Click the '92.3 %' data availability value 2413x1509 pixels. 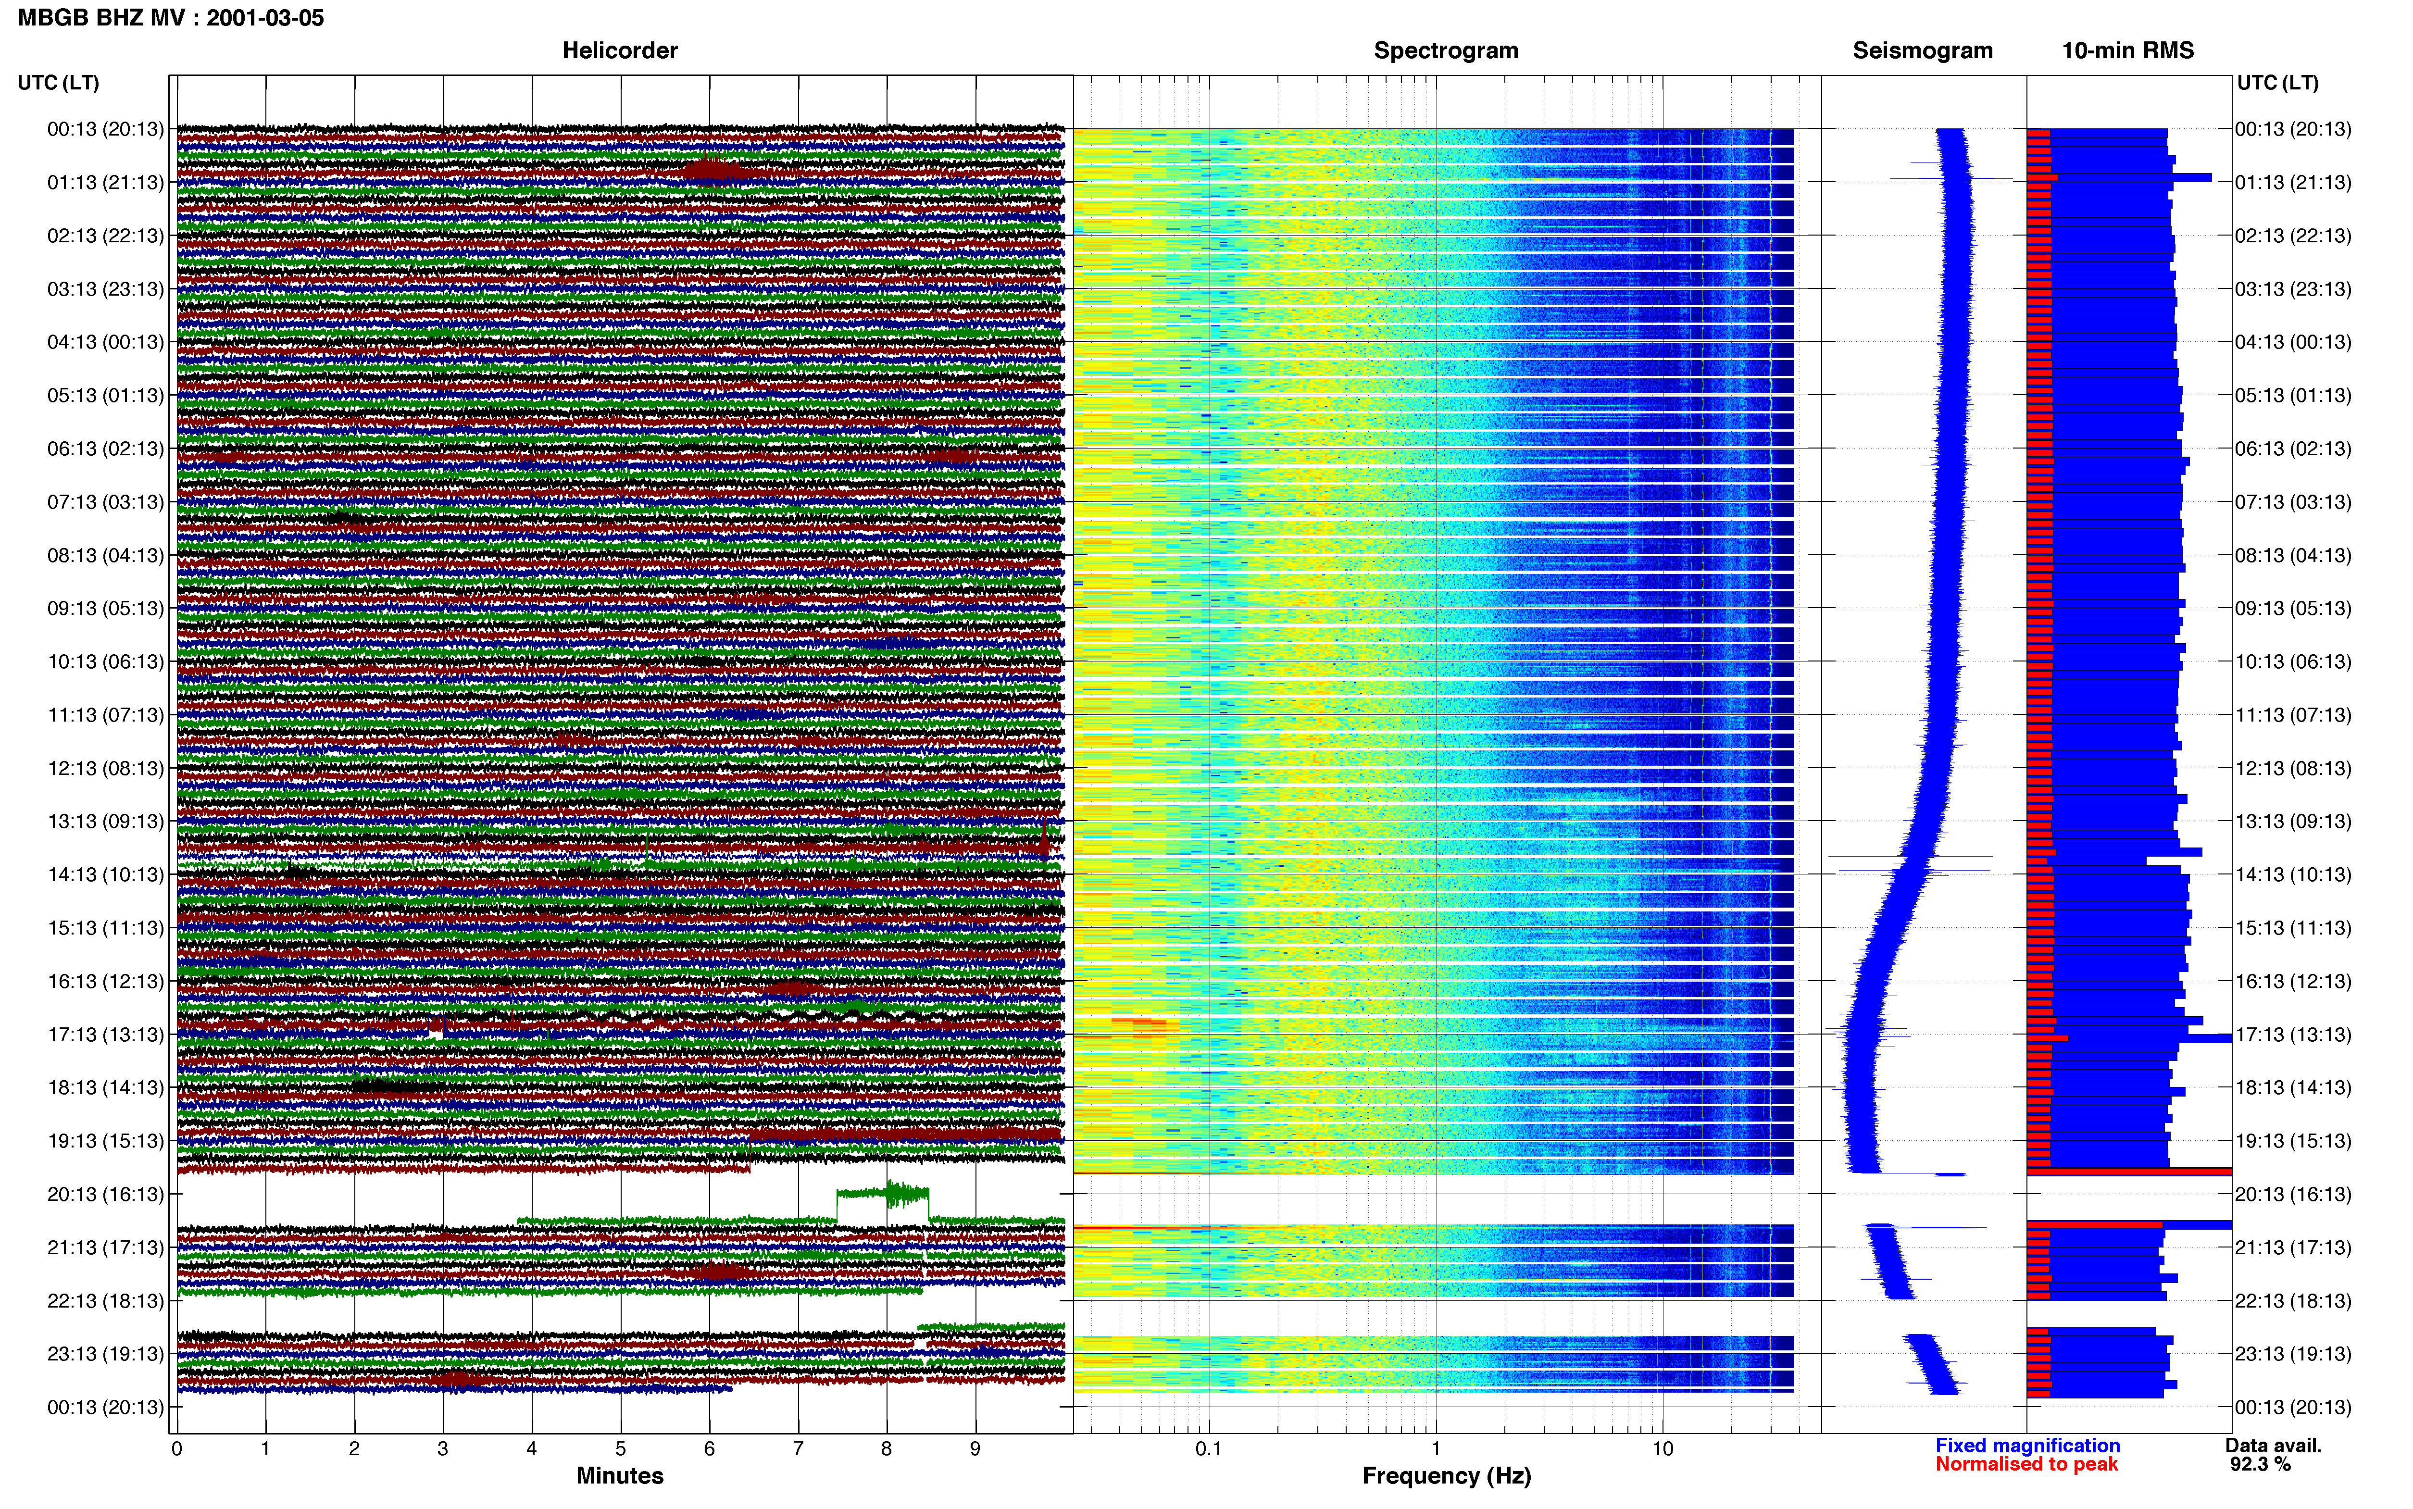(2260, 1465)
